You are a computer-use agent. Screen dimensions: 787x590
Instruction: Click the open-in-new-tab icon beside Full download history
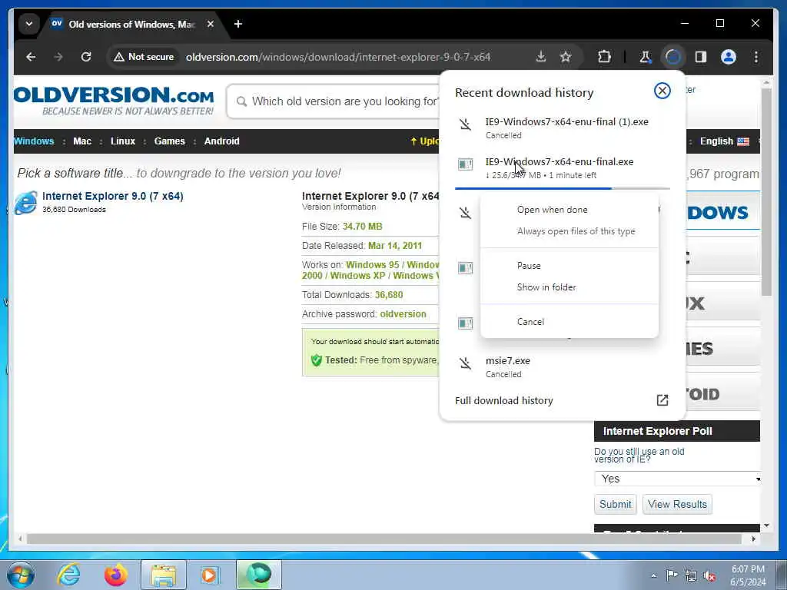click(662, 399)
